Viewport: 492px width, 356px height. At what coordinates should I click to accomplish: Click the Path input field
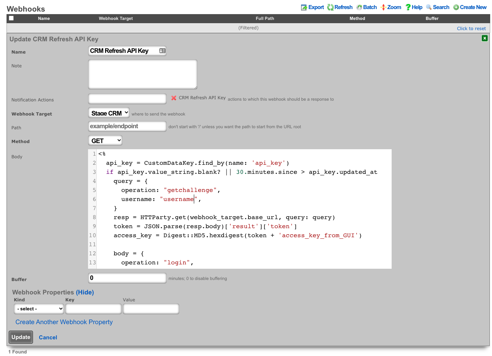128,126
